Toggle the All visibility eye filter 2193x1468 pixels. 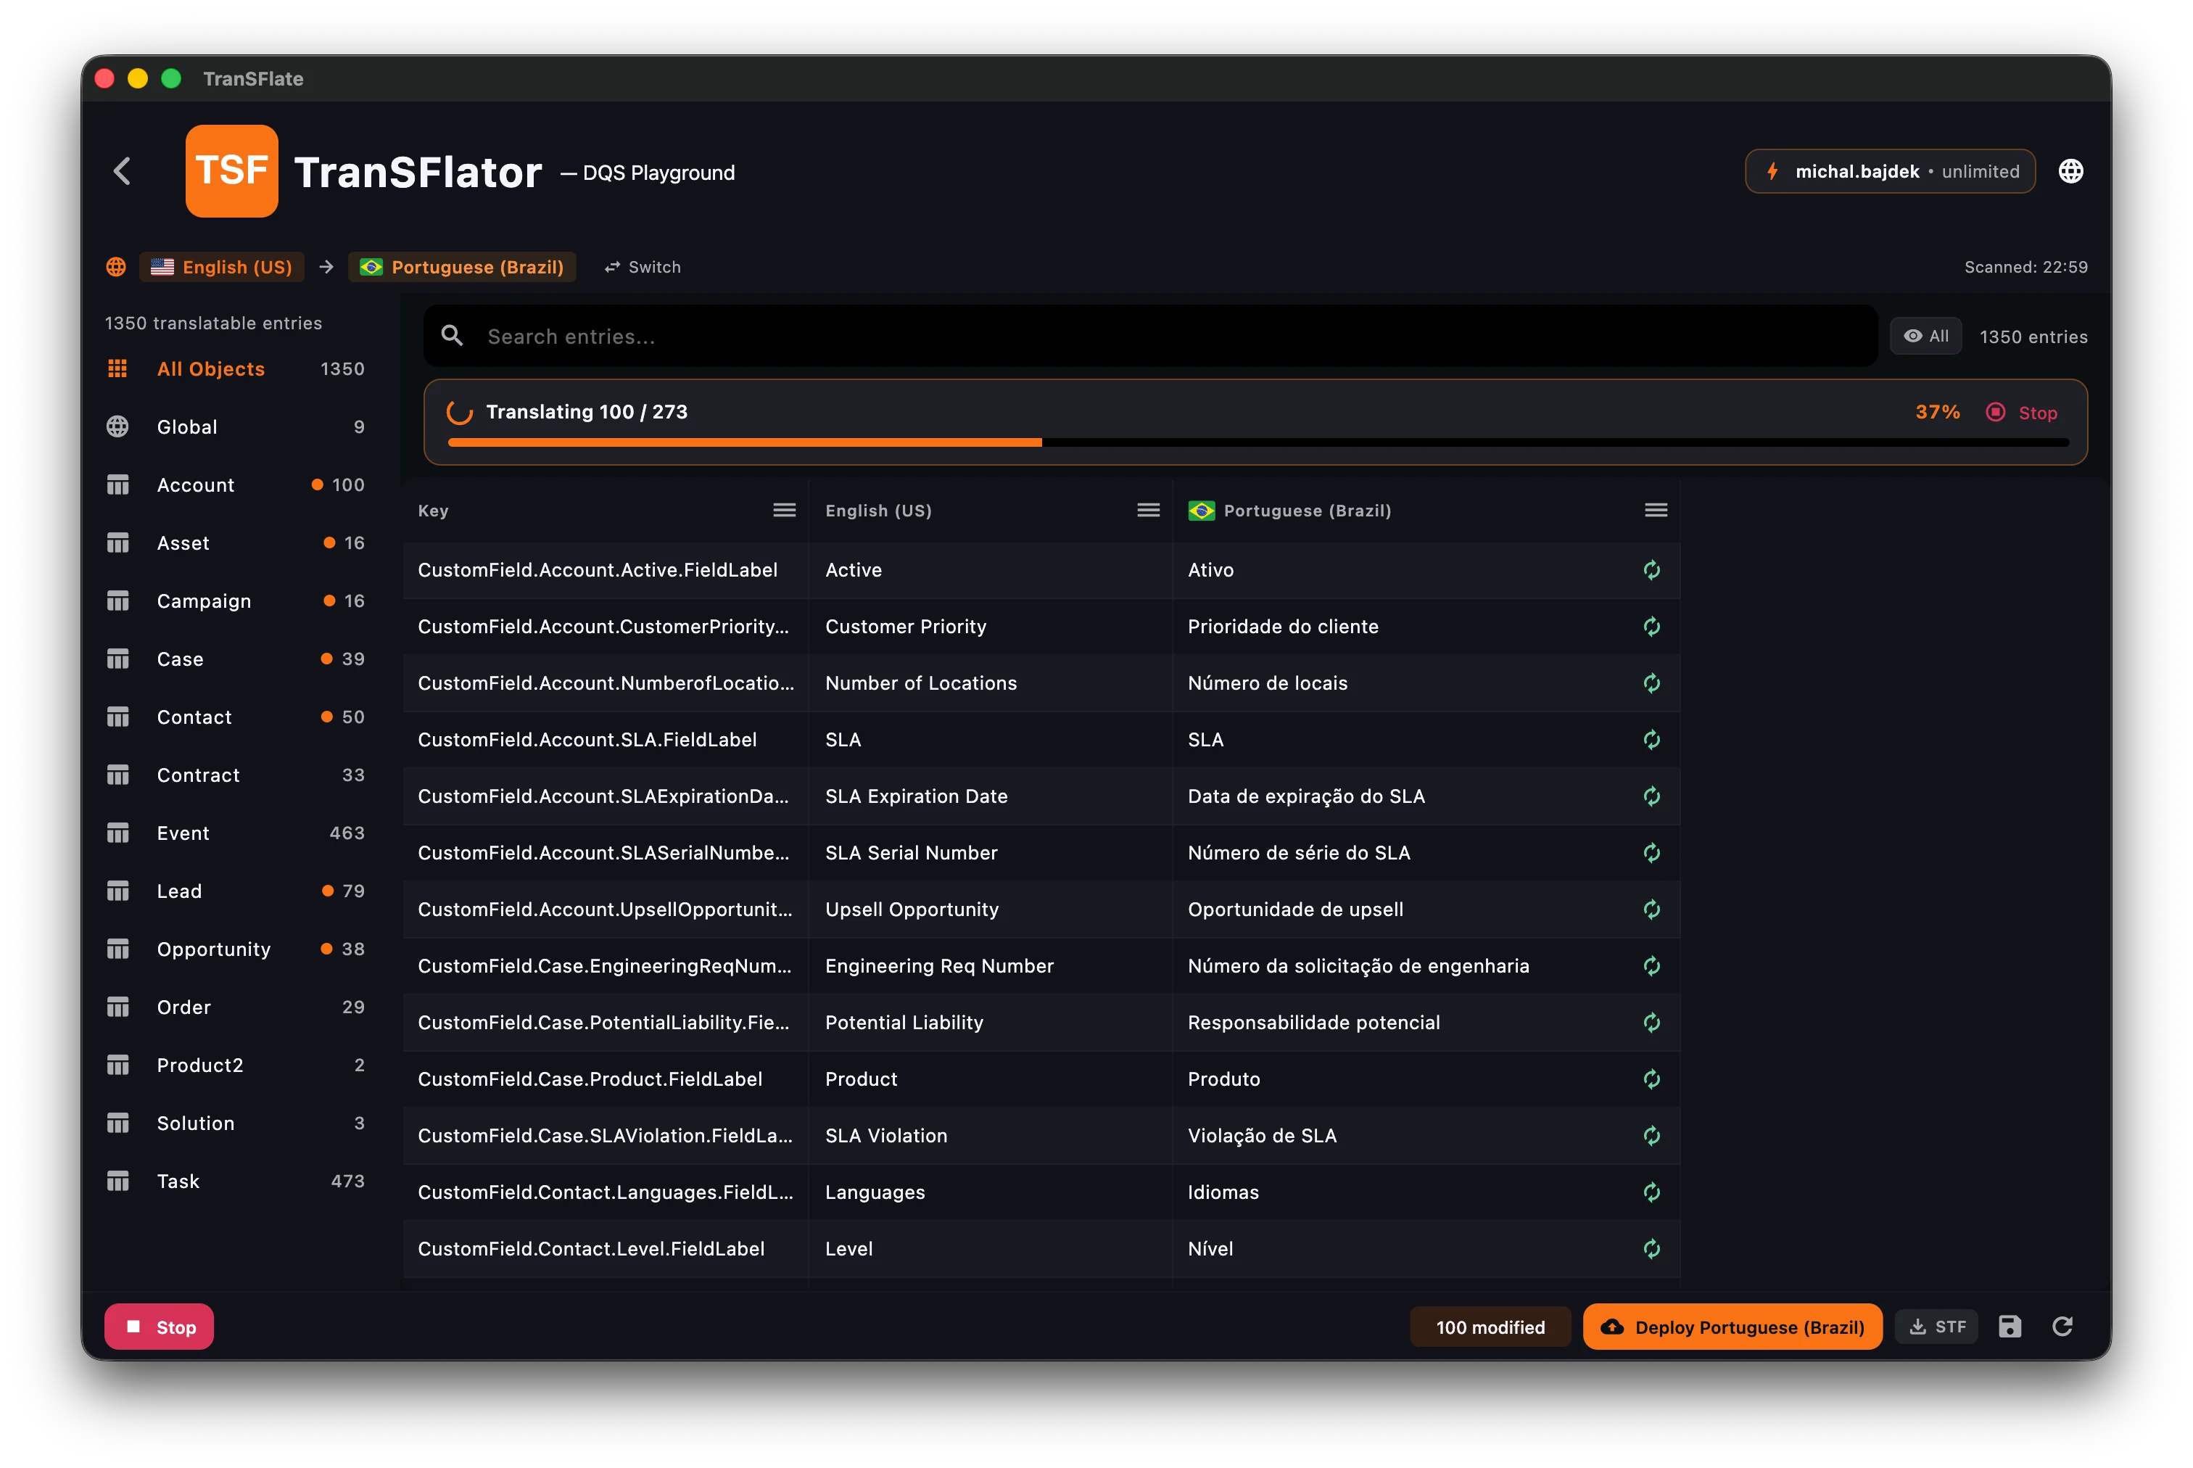coord(1925,336)
